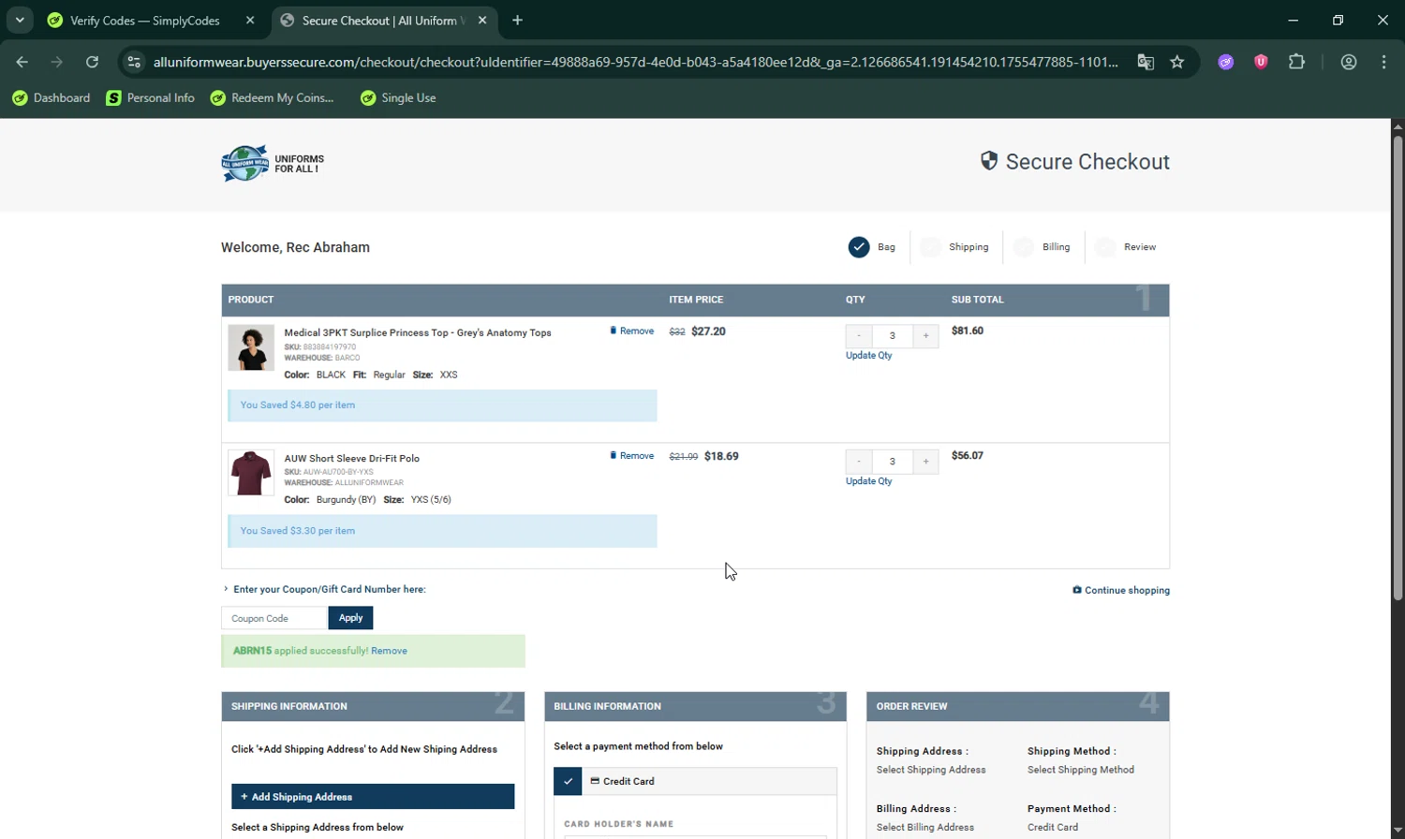Remove the Medical Princess Top item
1405x839 pixels.
click(632, 331)
